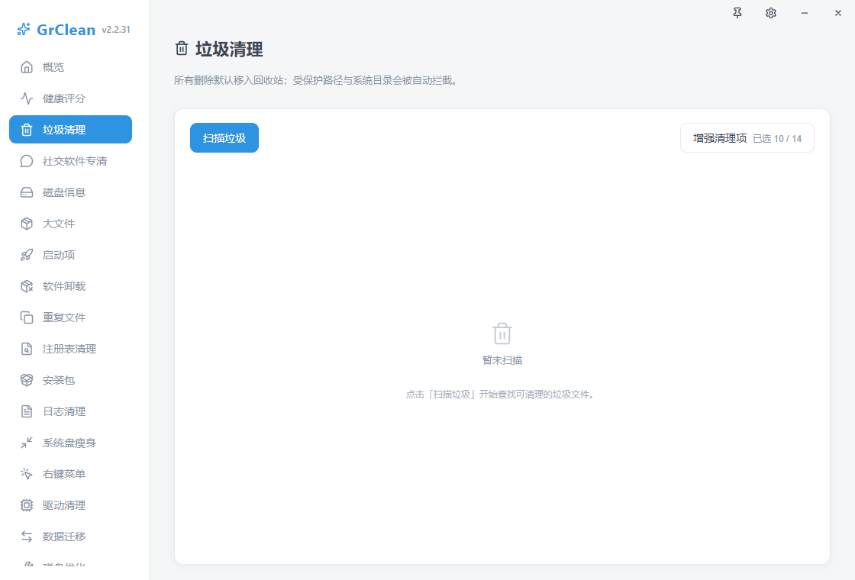Select the 驱动清理 label in sidebar
855x580 pixels.
point(64,505)
